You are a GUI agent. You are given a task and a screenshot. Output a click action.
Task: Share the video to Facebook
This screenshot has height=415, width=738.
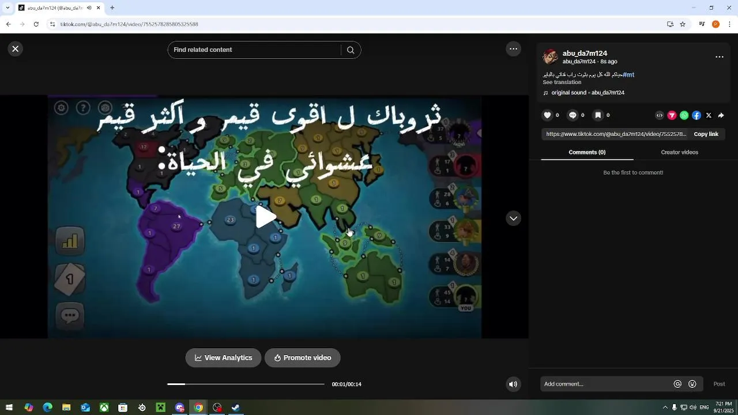tap(696, 115)
